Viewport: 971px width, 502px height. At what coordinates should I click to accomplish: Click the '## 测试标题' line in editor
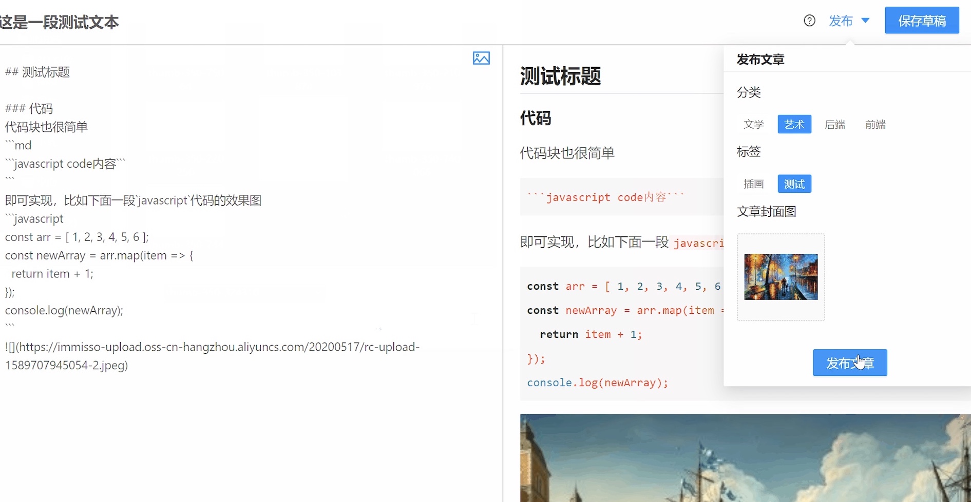[x=37, y=72]
